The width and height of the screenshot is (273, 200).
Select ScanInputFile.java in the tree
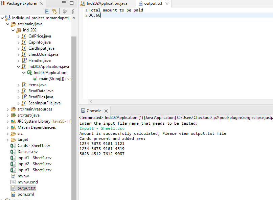[x=44, y=103]
